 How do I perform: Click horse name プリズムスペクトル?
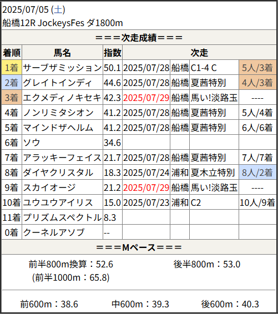point(62,217)
